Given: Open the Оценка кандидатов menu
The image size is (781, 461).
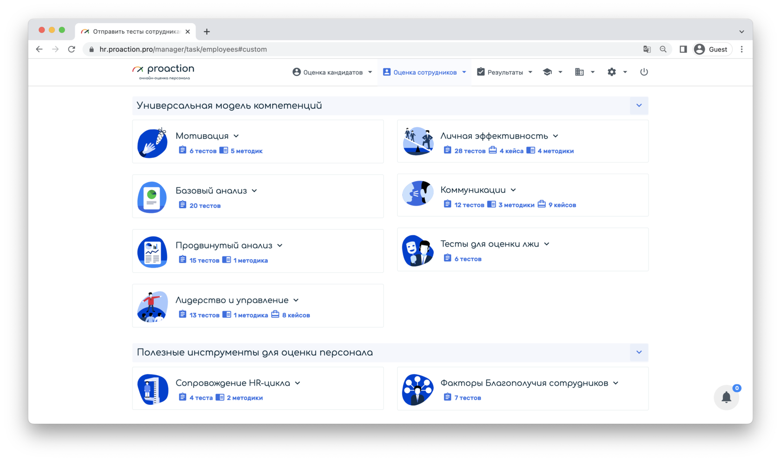Looking at the screenshot, I should [332, 72].
